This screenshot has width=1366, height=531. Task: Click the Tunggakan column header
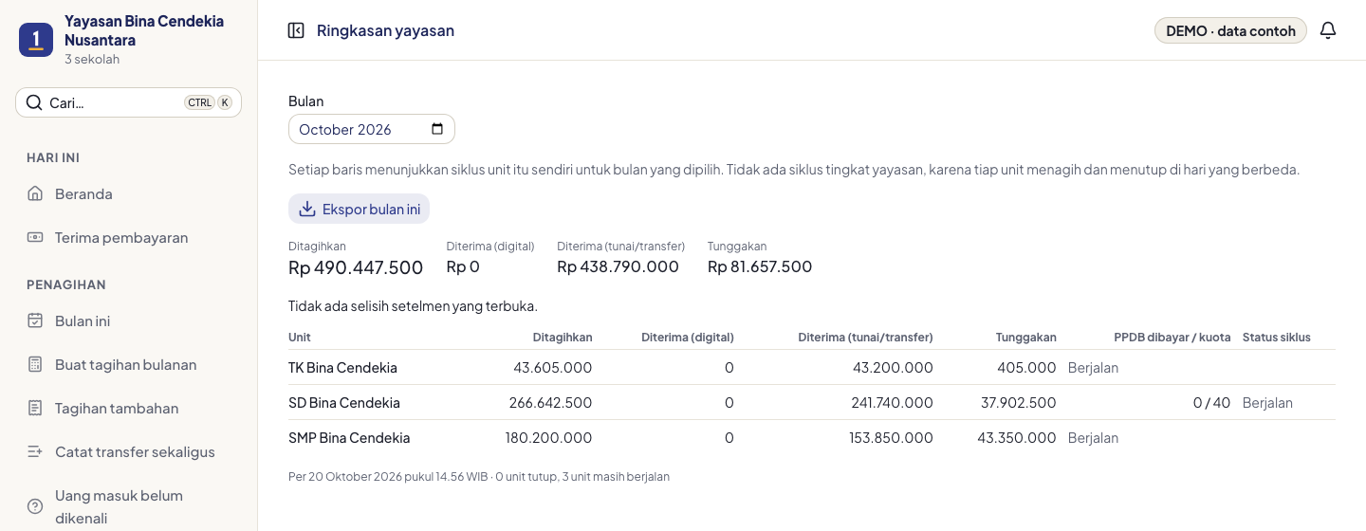pos(1026,337)
